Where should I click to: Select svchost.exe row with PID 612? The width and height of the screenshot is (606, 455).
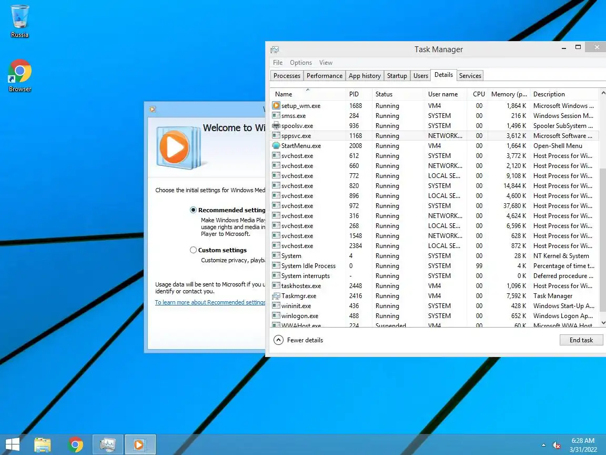coord(435,155)
